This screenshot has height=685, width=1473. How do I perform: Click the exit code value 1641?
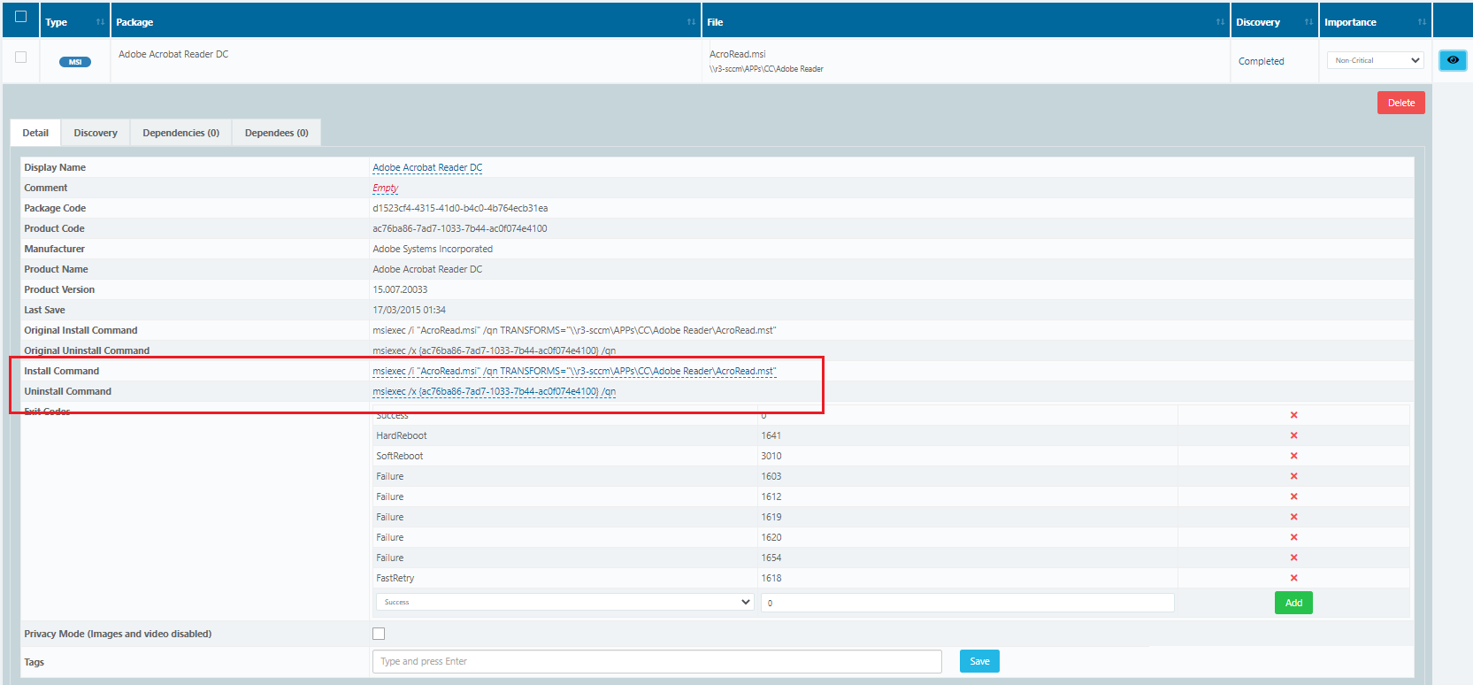pos(771,435)
